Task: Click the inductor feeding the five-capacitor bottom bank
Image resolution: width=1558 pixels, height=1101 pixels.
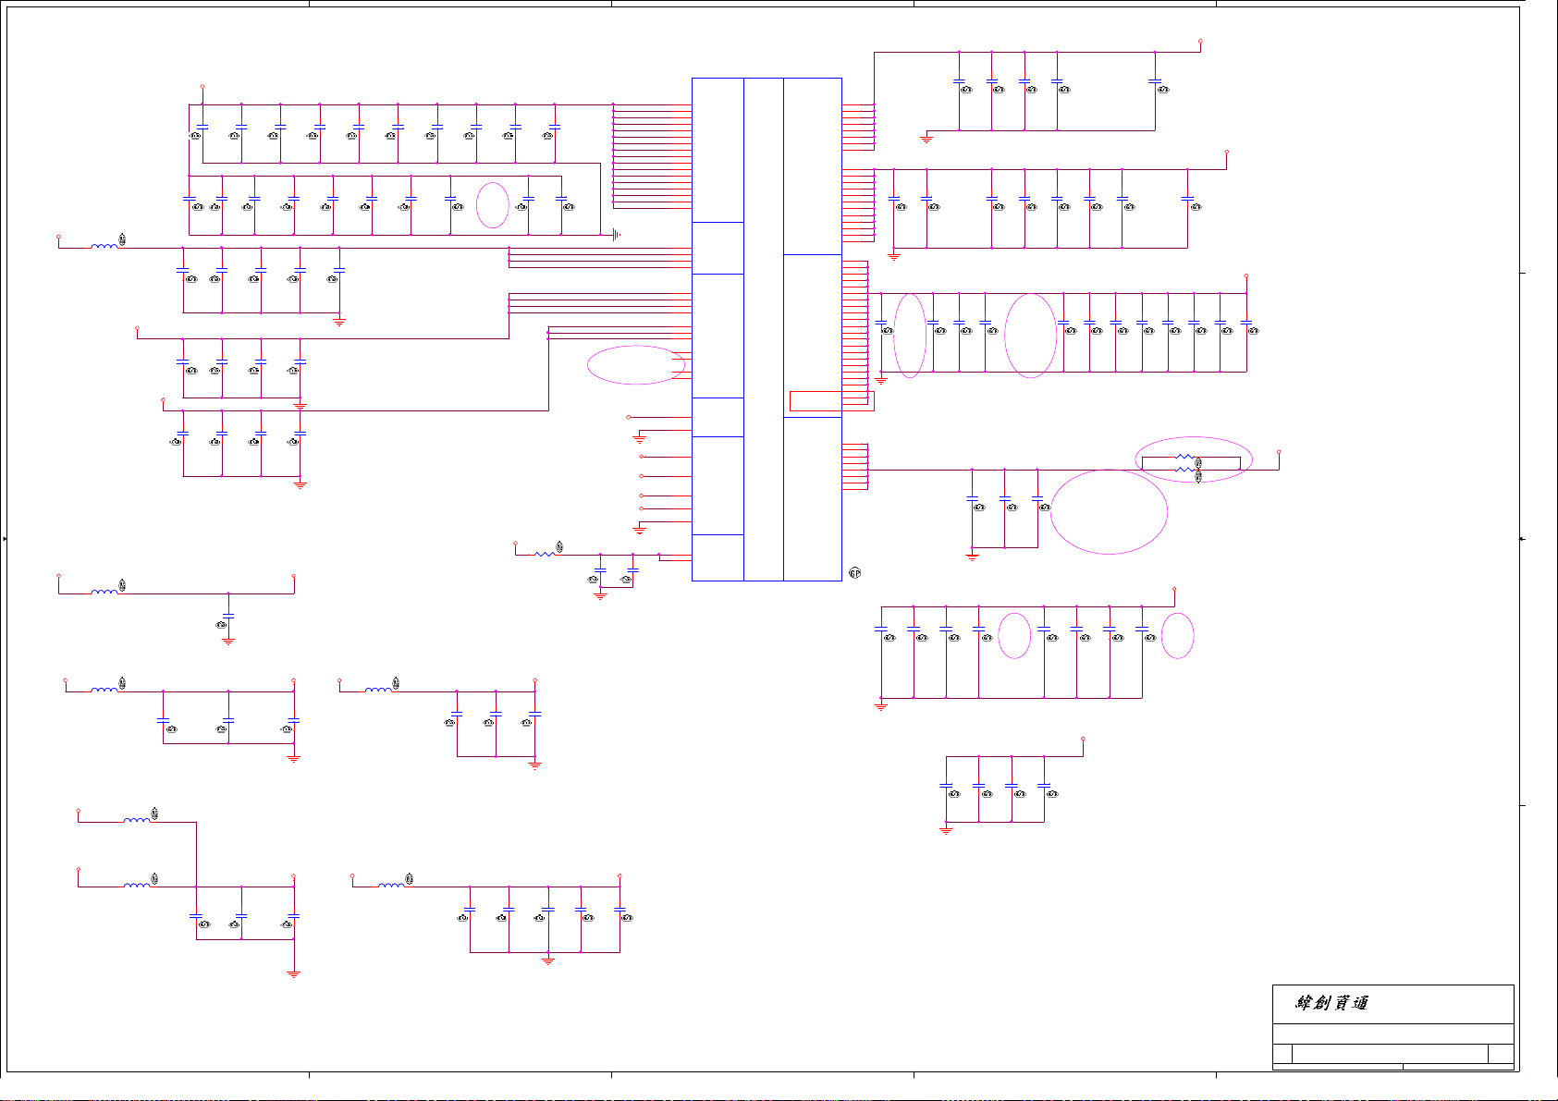Action: coord(391,885)
